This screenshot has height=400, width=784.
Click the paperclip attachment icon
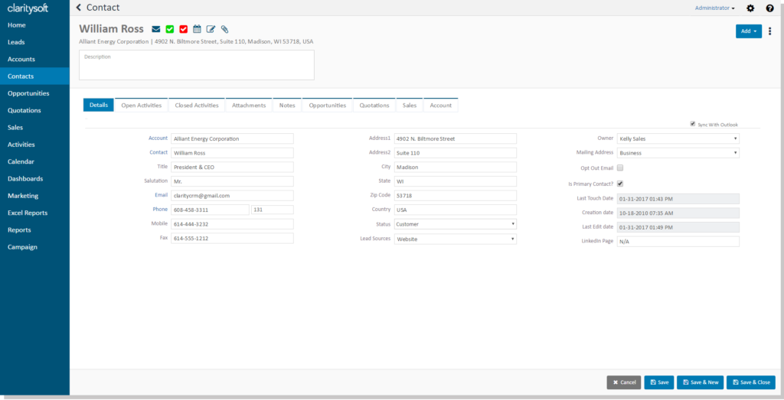pyautogui.click(x=224, y=29)
